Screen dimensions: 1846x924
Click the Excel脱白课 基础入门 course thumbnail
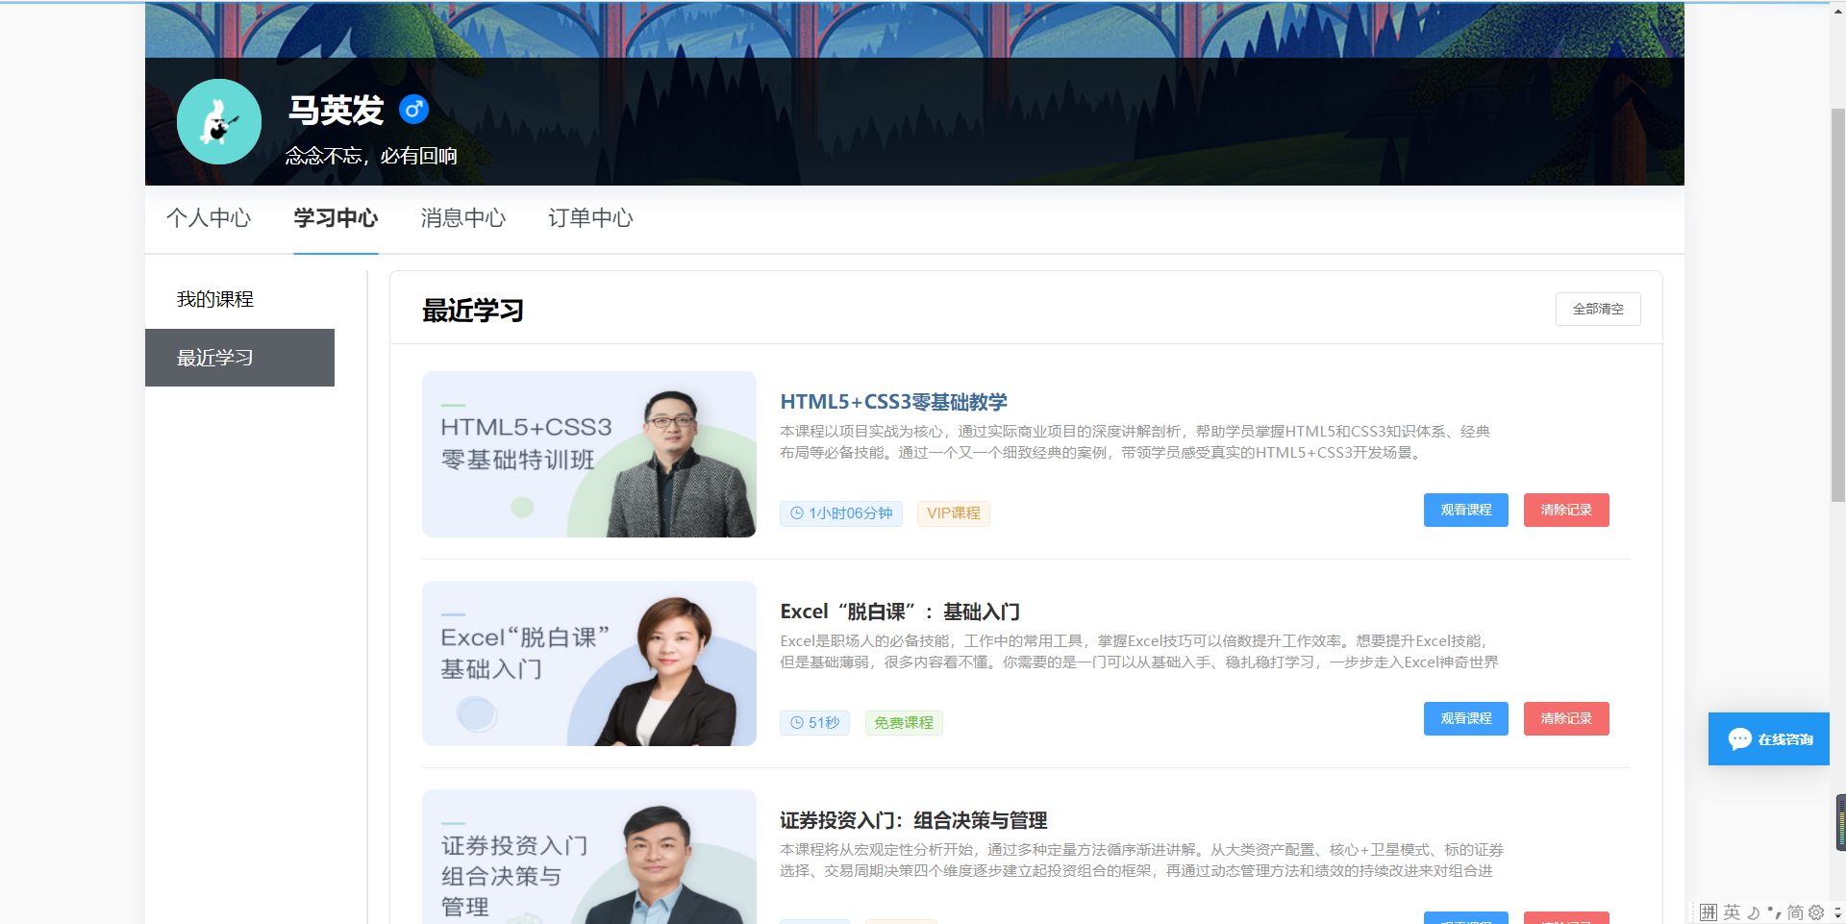pos(589,663)
